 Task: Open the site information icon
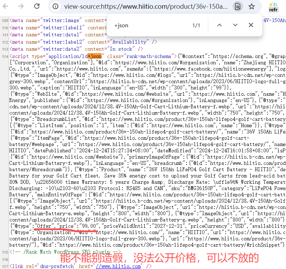(55, 7)
